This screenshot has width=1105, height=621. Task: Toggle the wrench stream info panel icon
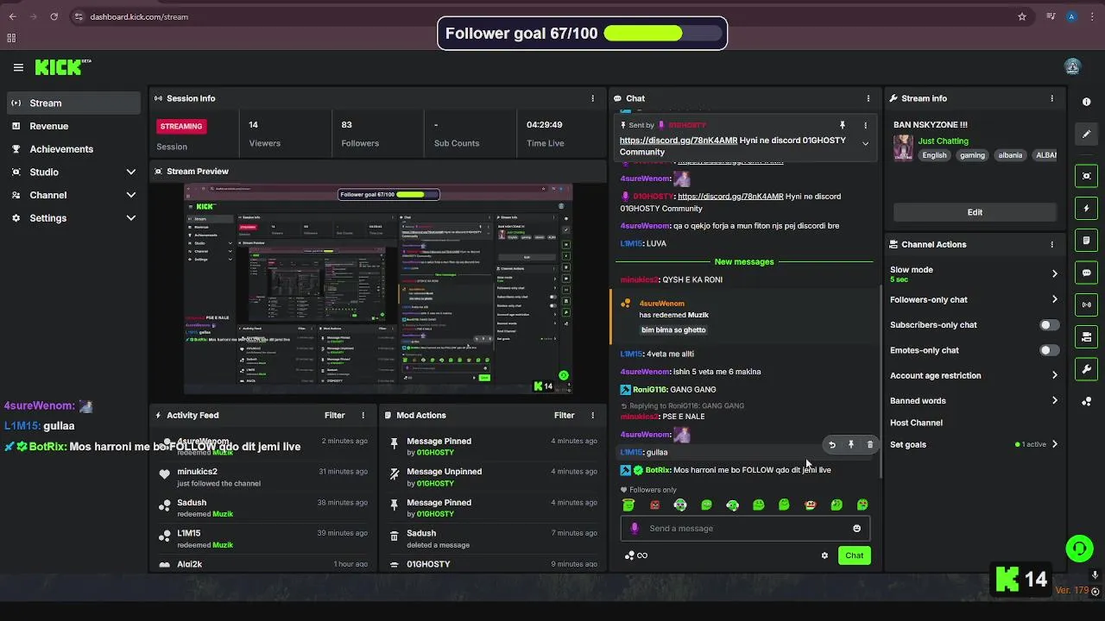point(1086,369)
